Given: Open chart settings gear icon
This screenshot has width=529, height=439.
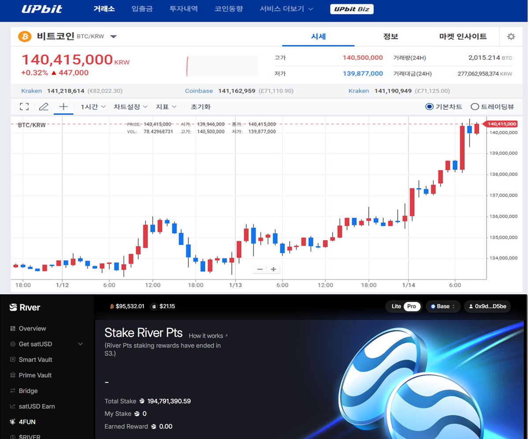Looking at the screenshot, I should coord(511,37).
